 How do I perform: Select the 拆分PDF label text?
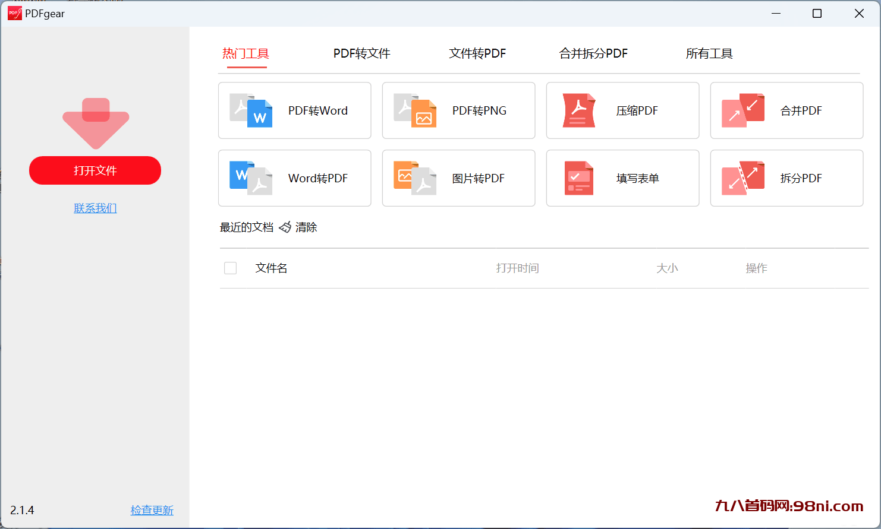[801, 178]
